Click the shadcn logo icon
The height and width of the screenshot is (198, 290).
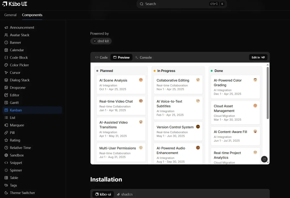(118, 194)
